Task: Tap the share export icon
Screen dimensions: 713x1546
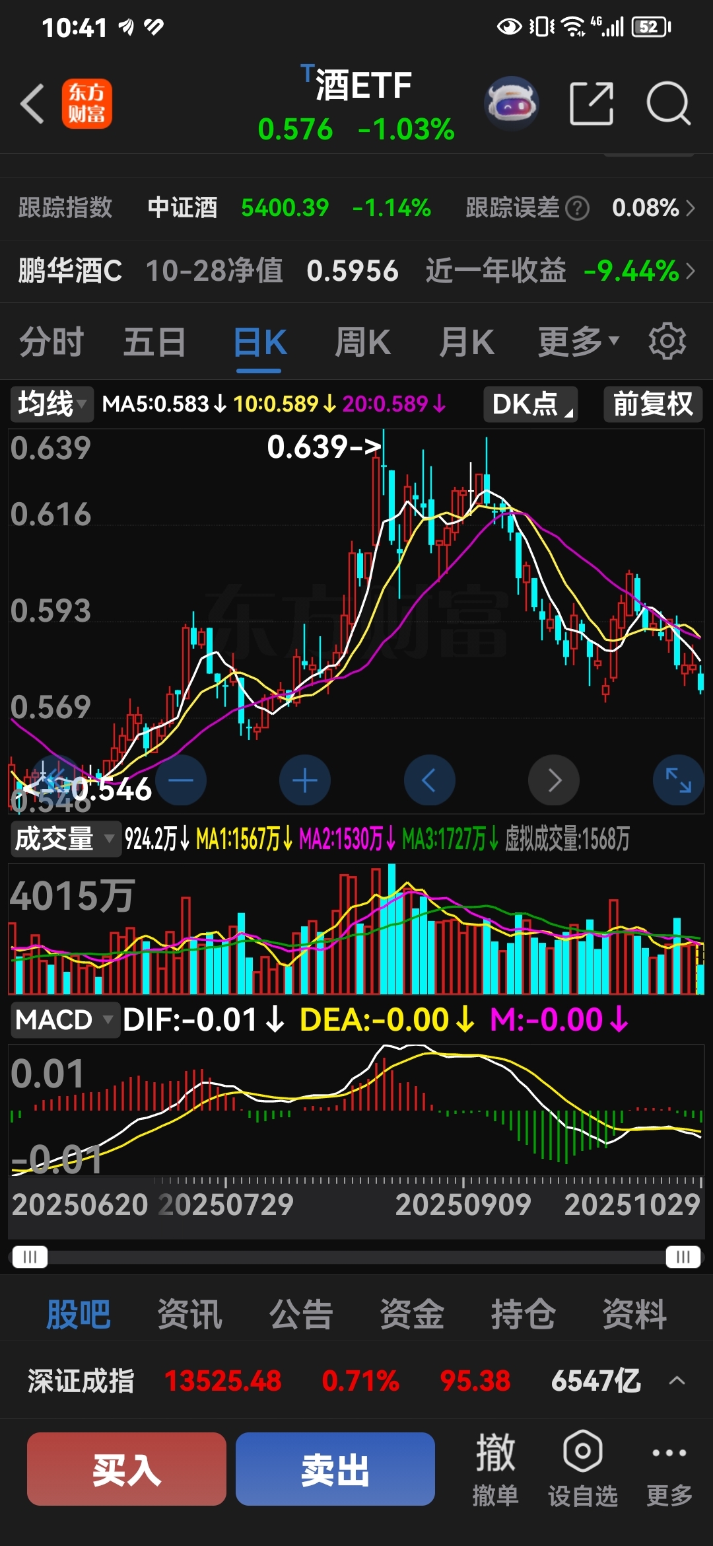Action: (x=592, y=103)
